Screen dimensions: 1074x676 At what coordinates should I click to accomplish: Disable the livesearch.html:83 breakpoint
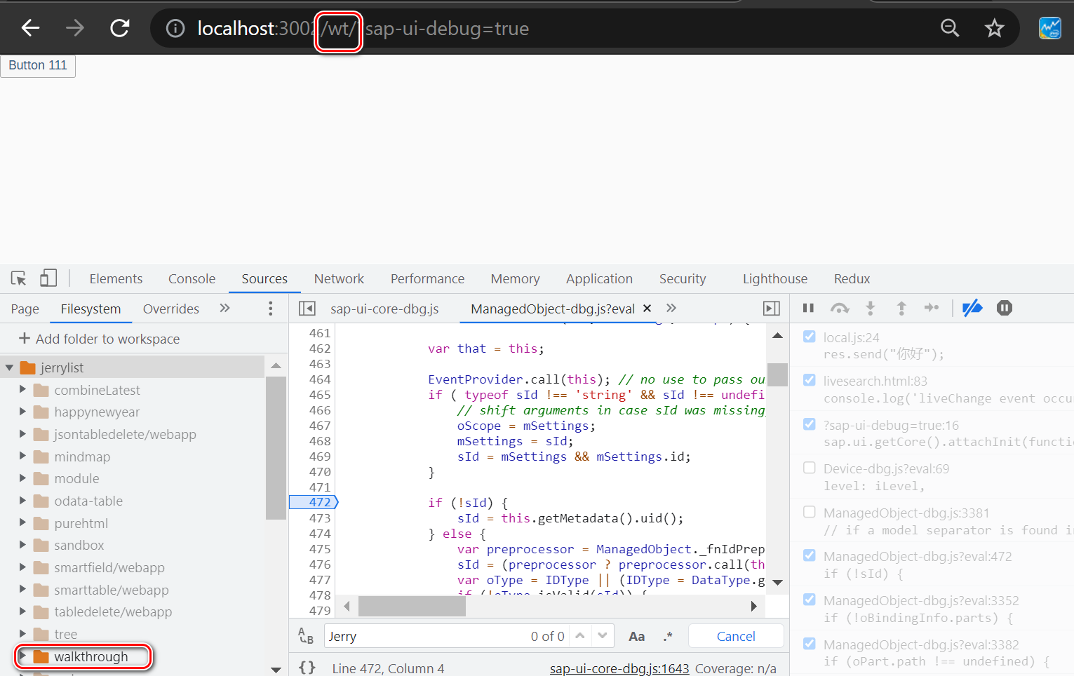click(x=810, y=380)
